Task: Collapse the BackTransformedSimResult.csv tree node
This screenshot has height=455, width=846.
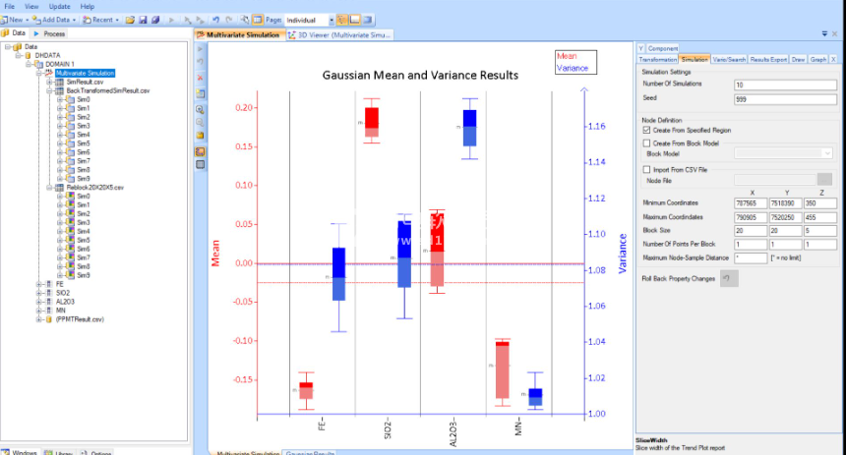Action: pos(49,90)
